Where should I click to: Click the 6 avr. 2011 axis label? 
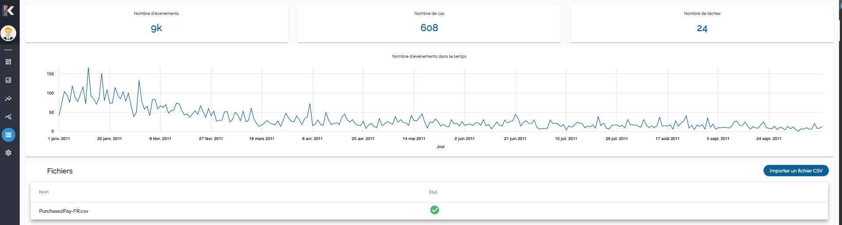[x=312, y=139]
